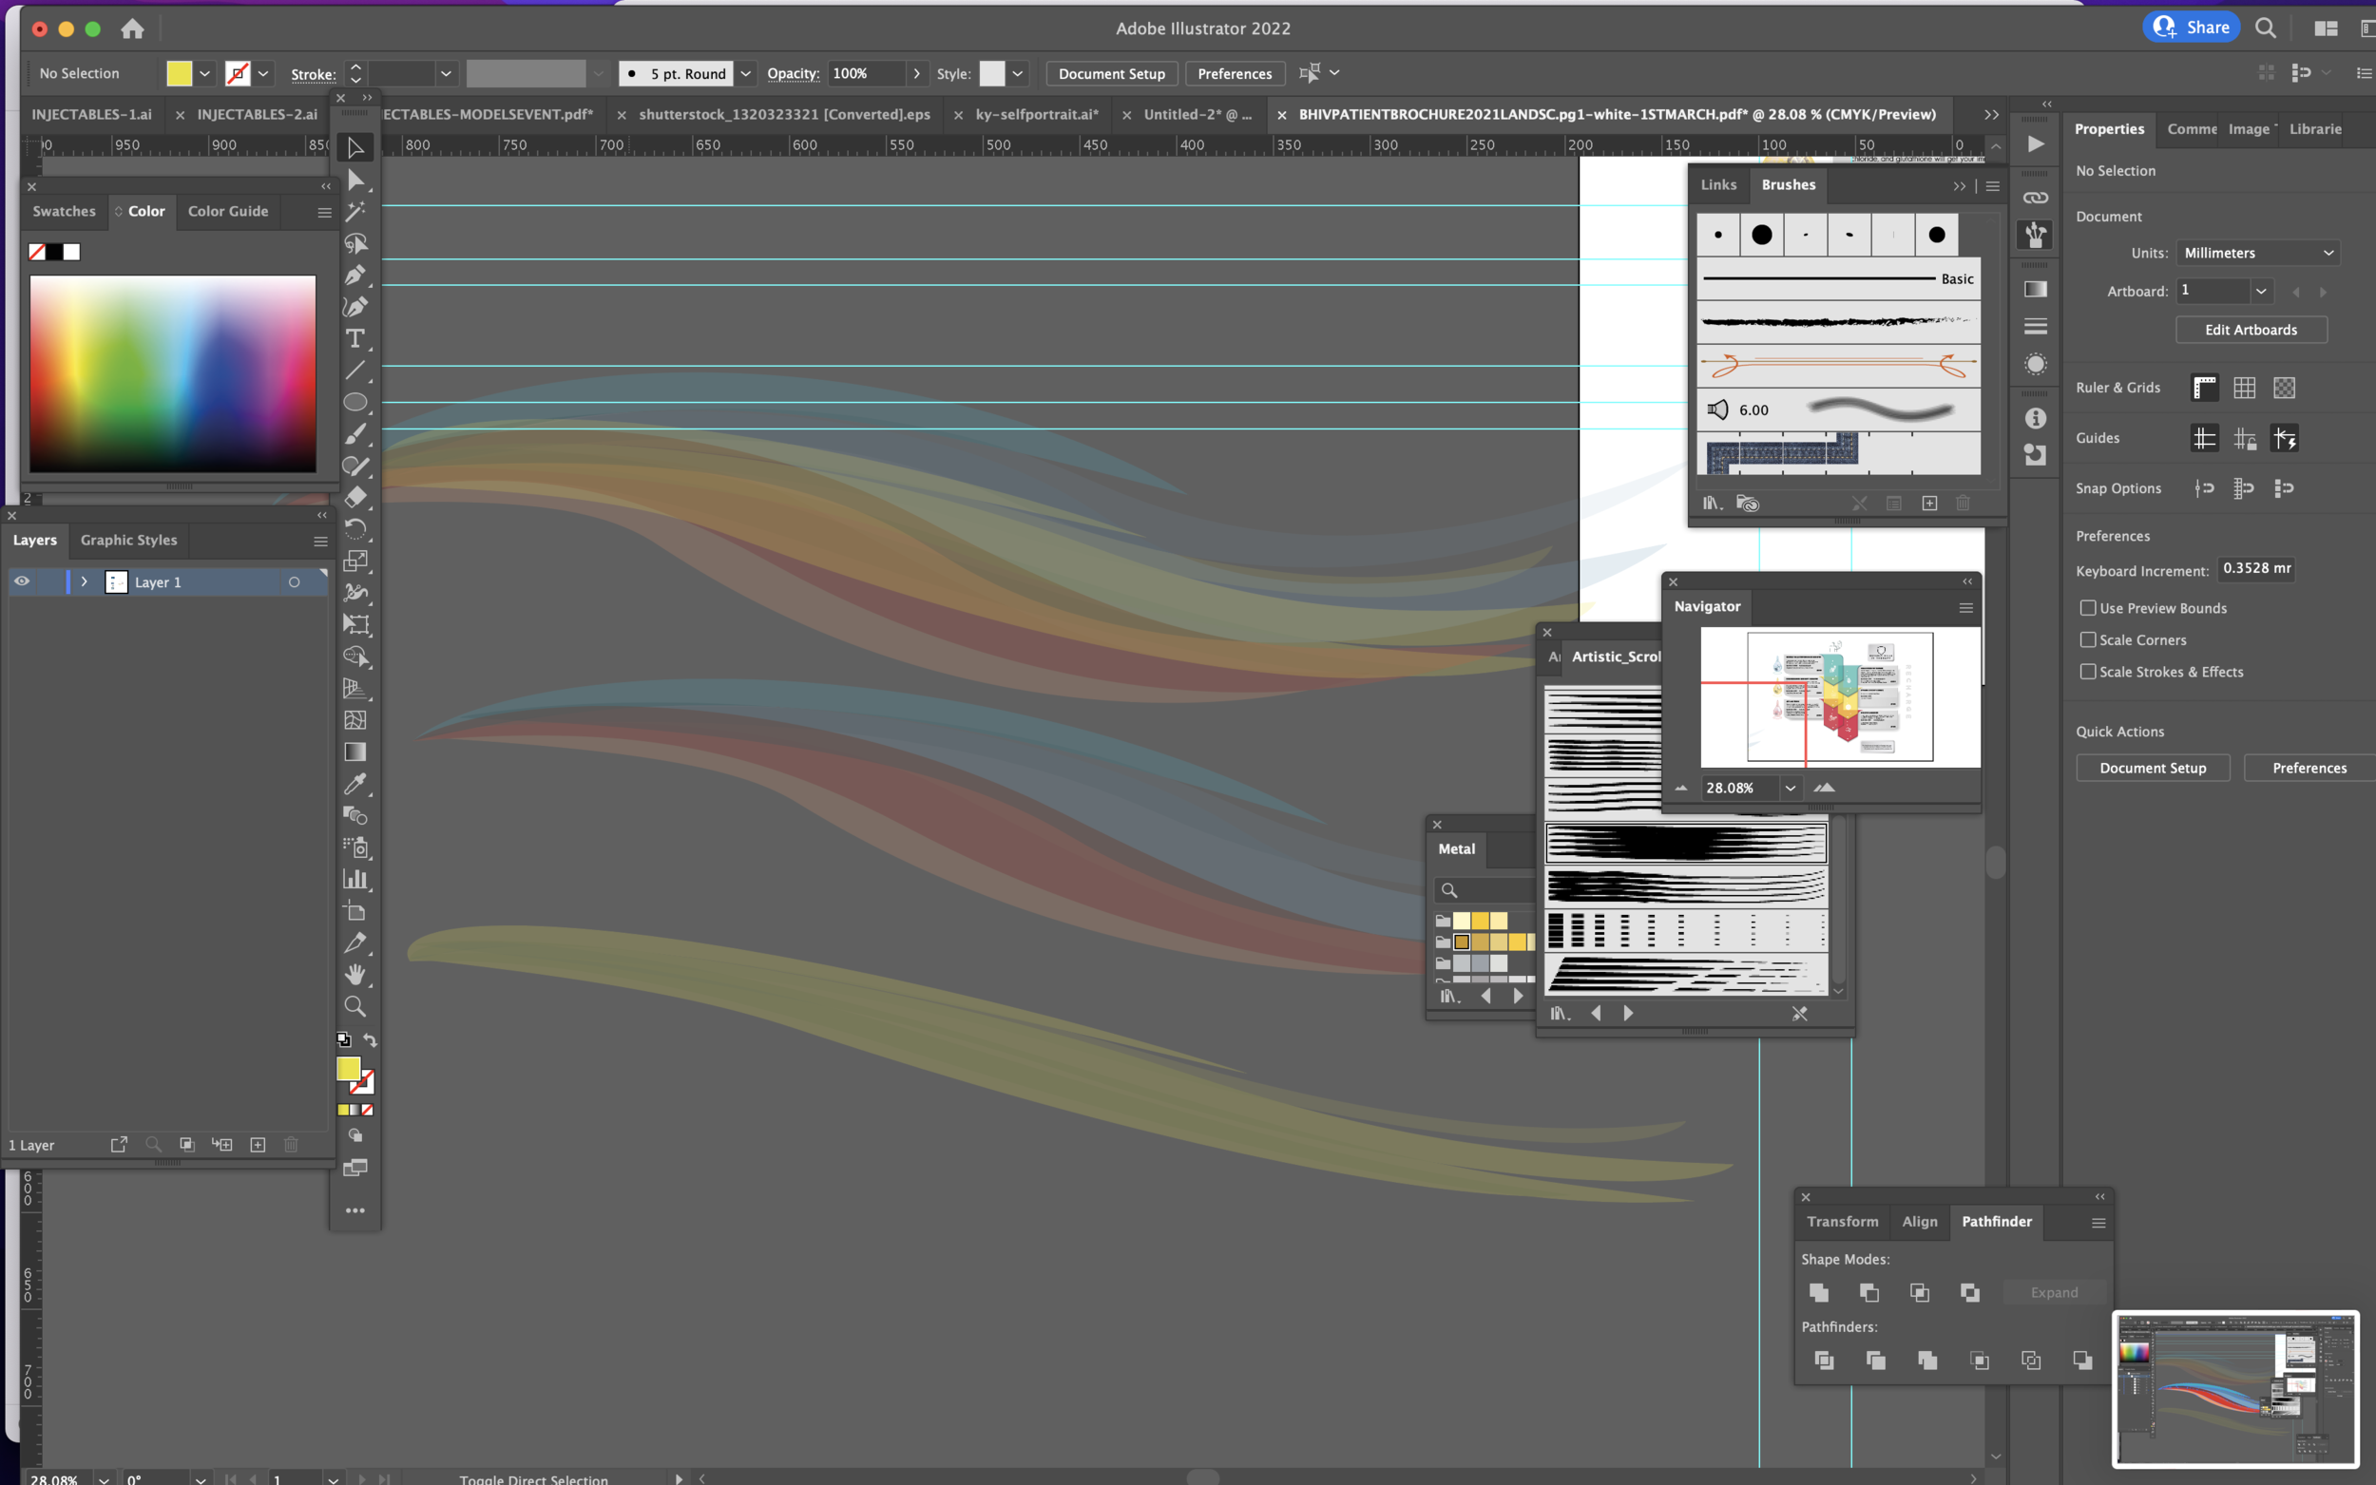The height and width of the screenshot is (1485, 2376).
Task: Enable Scale Strokes & Effects checkbox
Action: point(2088,672)
